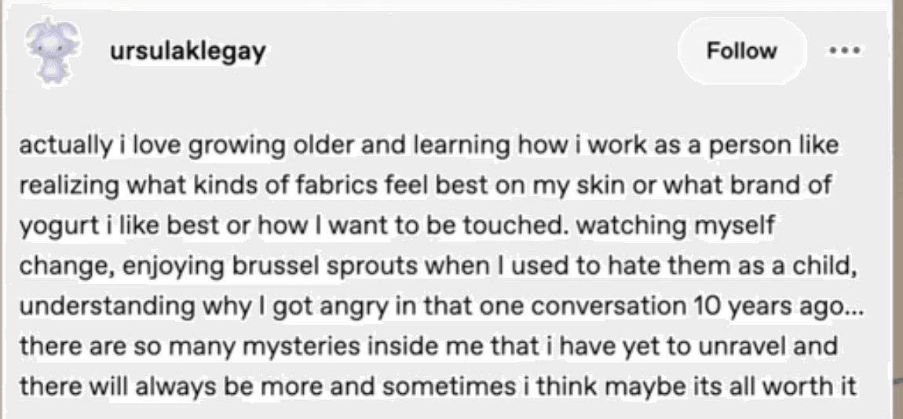Click the words 'person like' ending the first line
The image size is (903, 419).
tap(773, 146)
